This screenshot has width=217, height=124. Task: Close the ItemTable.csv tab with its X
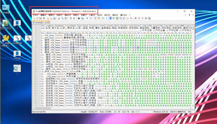pos(47,23)
